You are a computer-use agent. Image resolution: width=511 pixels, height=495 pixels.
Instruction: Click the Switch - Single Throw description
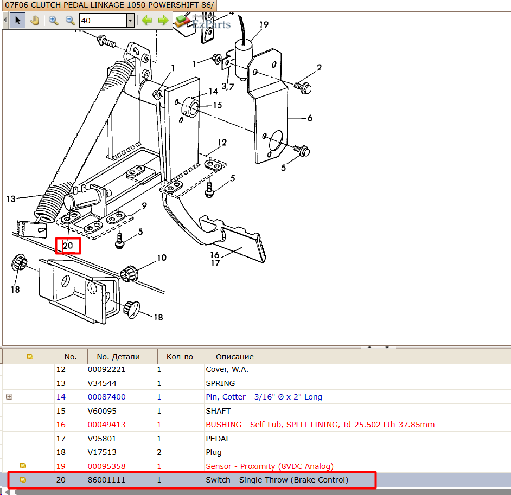pyautogui.click(x=277, y=480)
